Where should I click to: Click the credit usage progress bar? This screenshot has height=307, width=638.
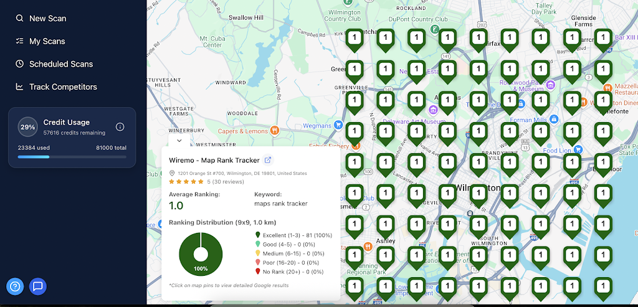coord(72,156)
